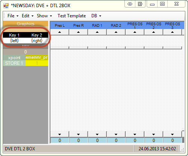
Task: Select the {left} Key 1 field
Action: coord(14,41)
